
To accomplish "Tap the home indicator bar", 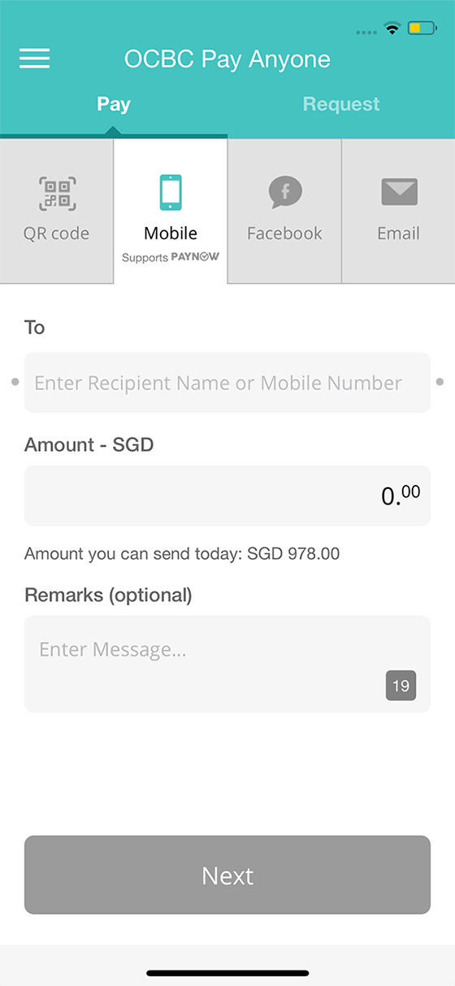I will 227,973.
